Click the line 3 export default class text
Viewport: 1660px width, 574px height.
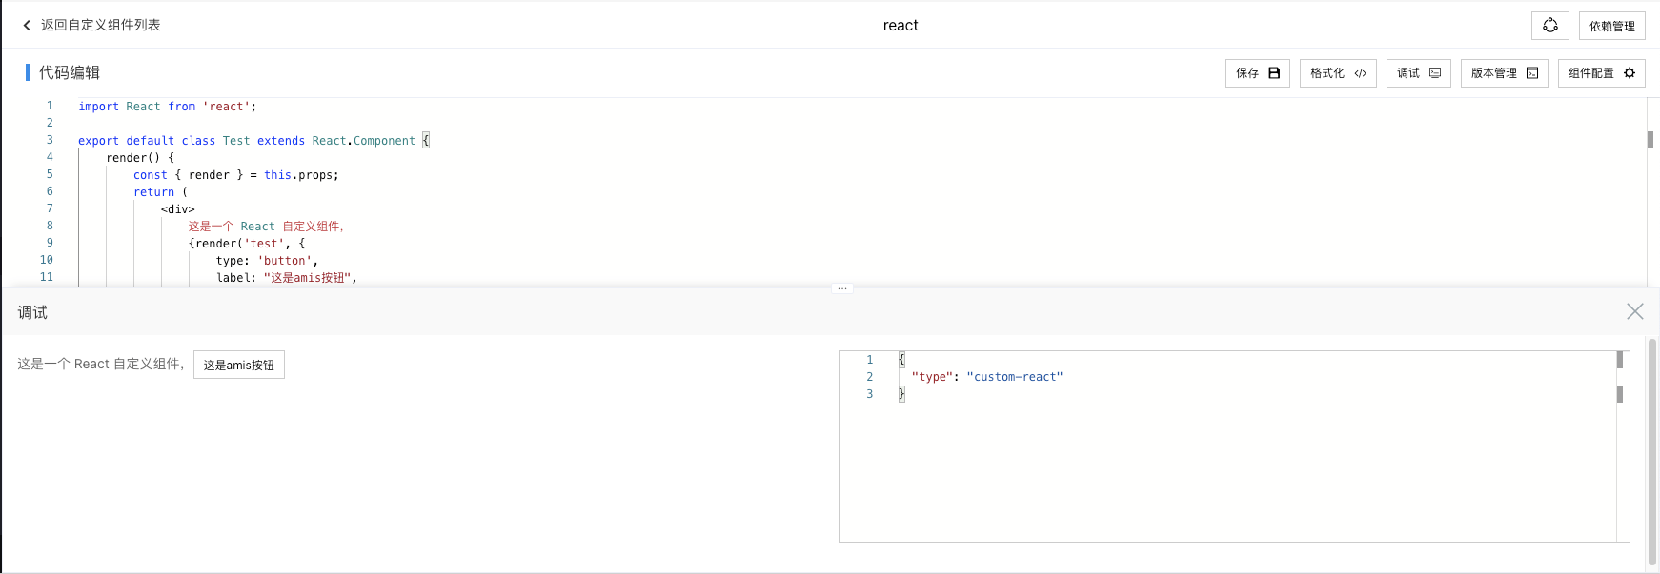253,141
